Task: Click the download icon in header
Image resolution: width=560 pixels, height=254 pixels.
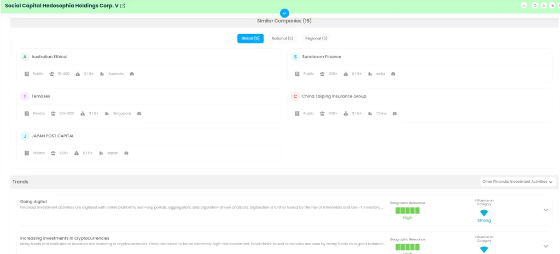Action: [524, 5]
